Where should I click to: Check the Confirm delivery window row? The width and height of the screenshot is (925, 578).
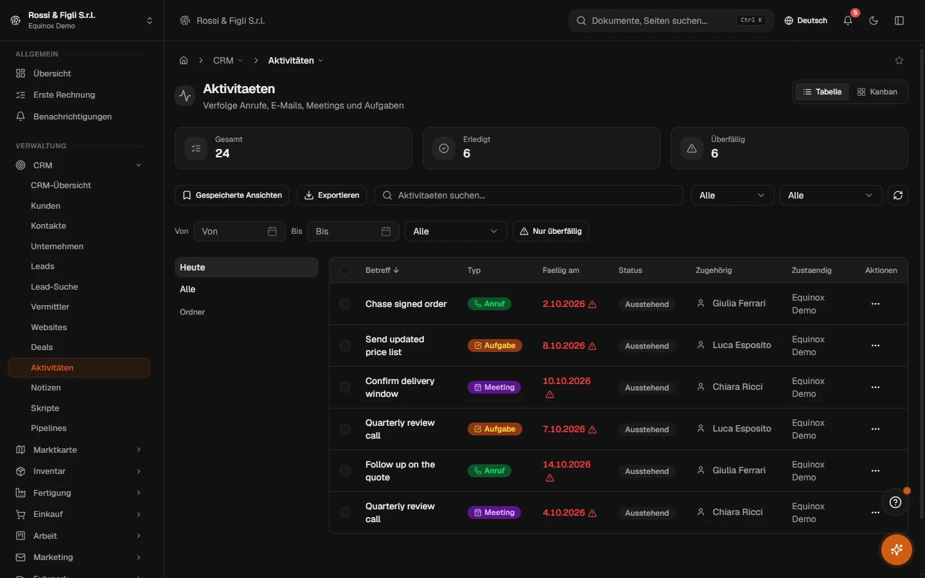[x=345, y=387]
